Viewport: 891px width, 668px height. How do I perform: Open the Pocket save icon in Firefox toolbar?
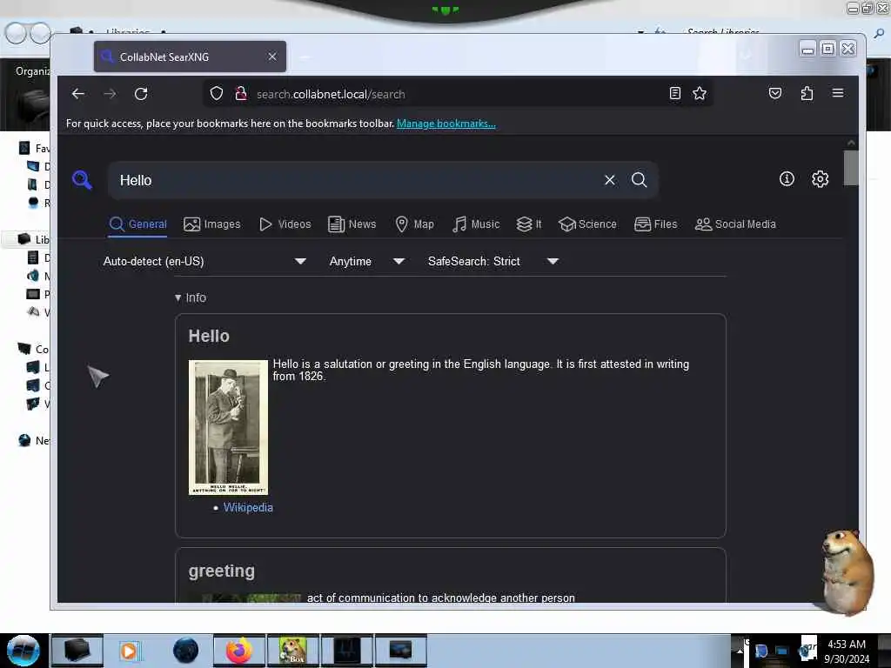click(x=775, y=93)
